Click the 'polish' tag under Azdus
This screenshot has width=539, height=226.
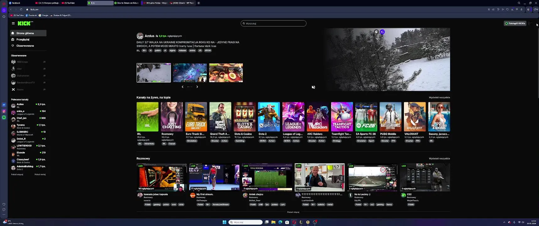click(x=158, y=50)
